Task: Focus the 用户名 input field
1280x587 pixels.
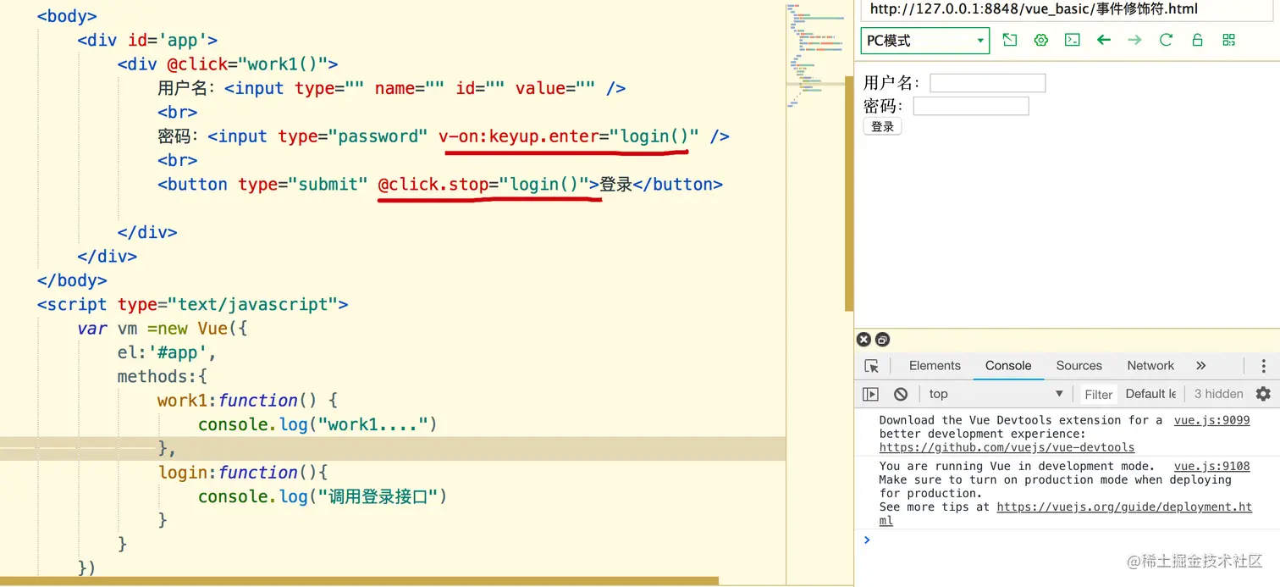Action: pos(987,83)
